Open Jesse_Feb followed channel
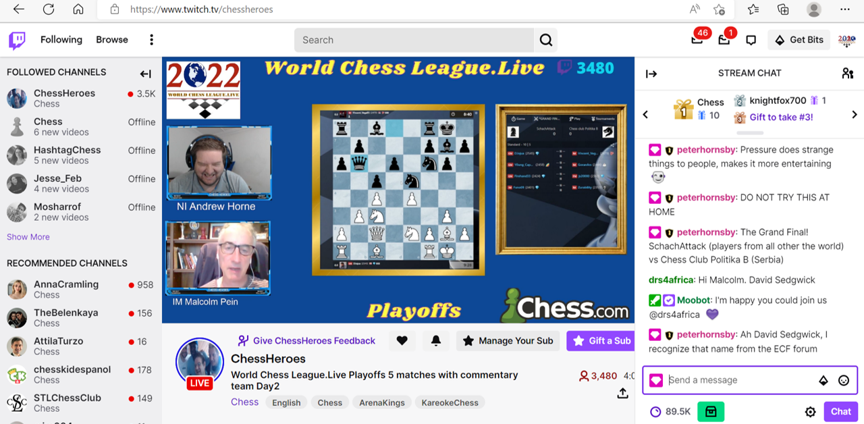The height and width of the screenshot is (424, 864). tap(81, 183)
